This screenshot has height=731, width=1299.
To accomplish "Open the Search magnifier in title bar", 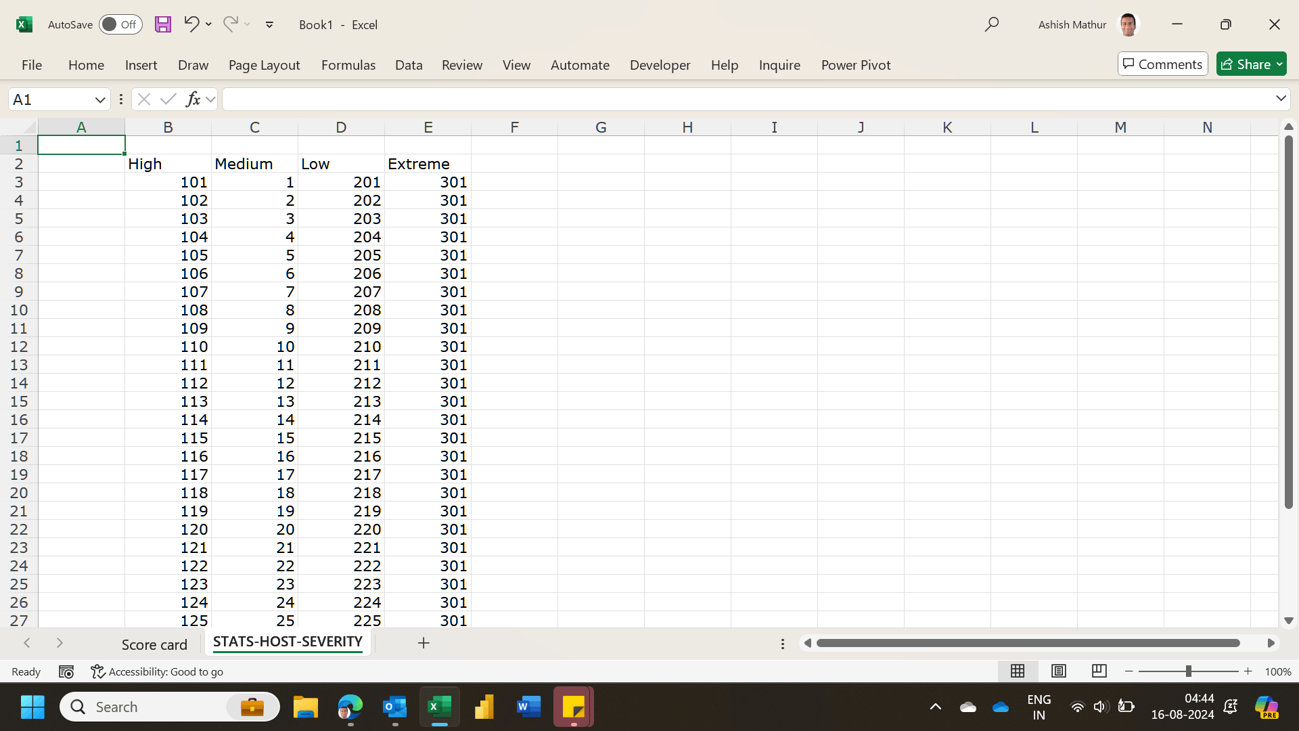I will (x=992, y=24).
